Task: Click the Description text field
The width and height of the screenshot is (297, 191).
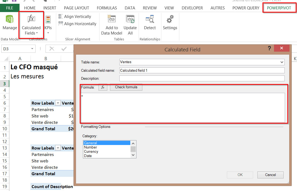Action: click(202, 78)
